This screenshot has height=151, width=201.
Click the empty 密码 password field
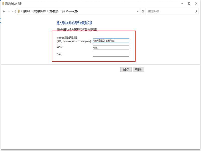pos(111,54)
